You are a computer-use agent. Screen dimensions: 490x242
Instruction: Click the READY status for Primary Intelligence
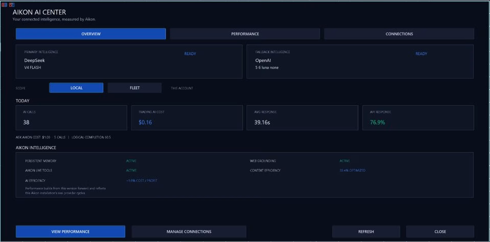click(190, 54)
